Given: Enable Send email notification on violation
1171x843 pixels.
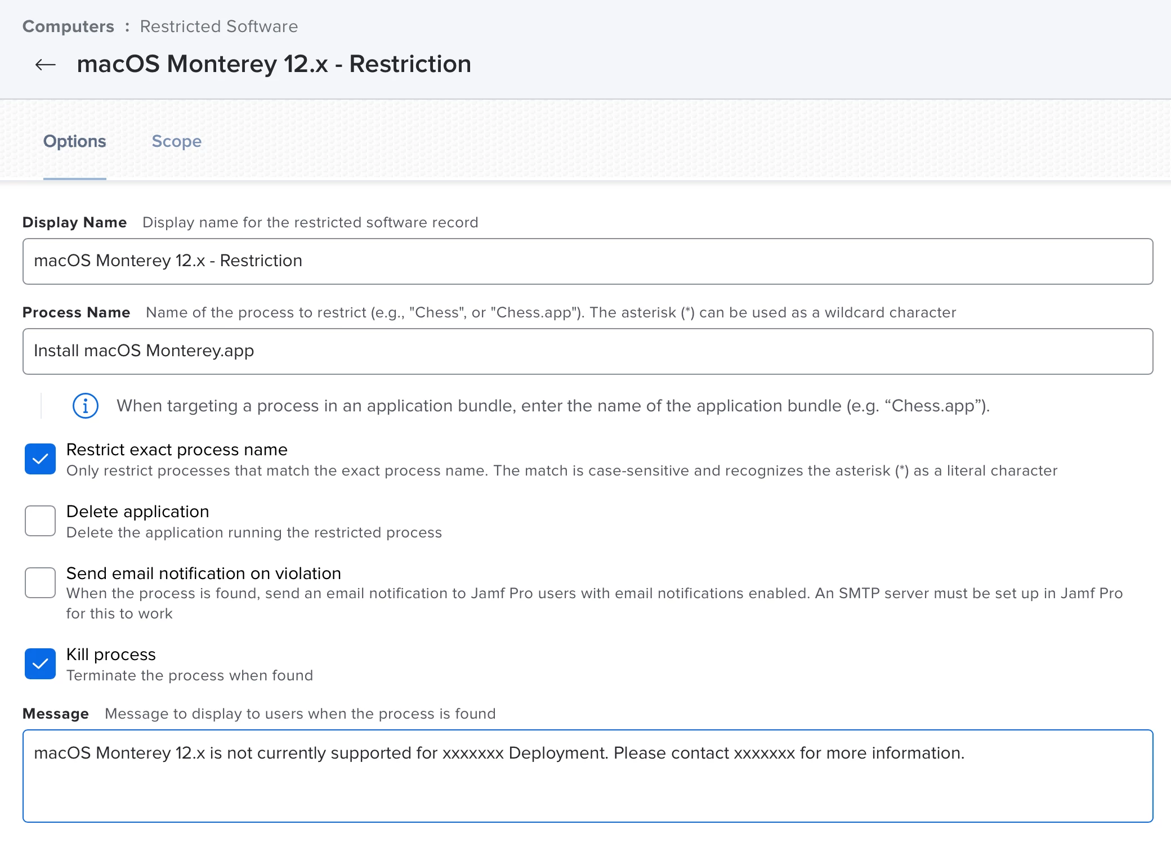Looking at the screenshot, I should click(x=40, y=582).
